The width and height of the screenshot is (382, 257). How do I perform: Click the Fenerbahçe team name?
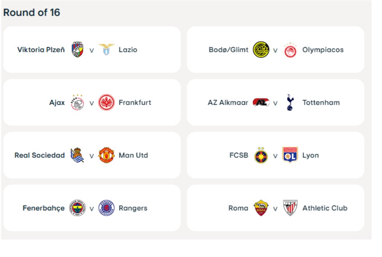click(x=44, y=208)
